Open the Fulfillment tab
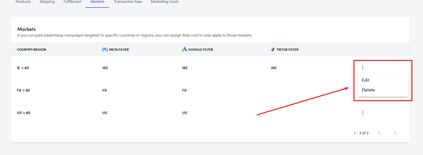This screenshot has height=155, width=423. (72, 2)
